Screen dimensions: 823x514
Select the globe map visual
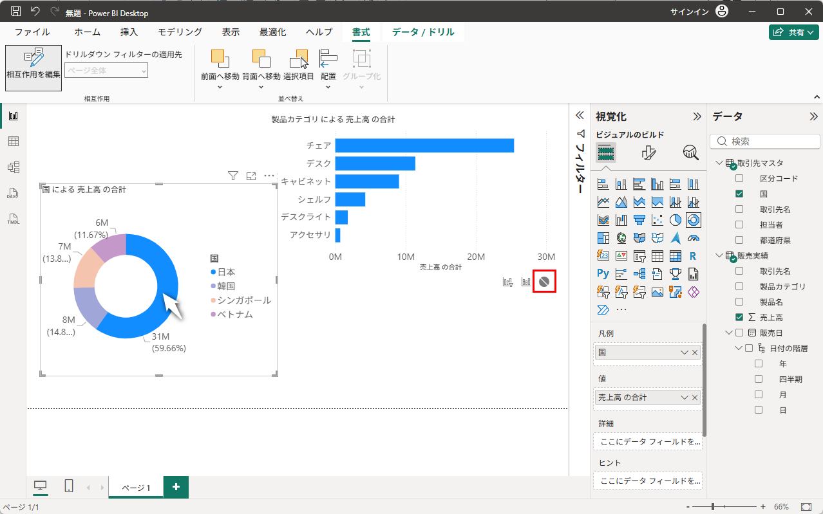pos(621,238)
